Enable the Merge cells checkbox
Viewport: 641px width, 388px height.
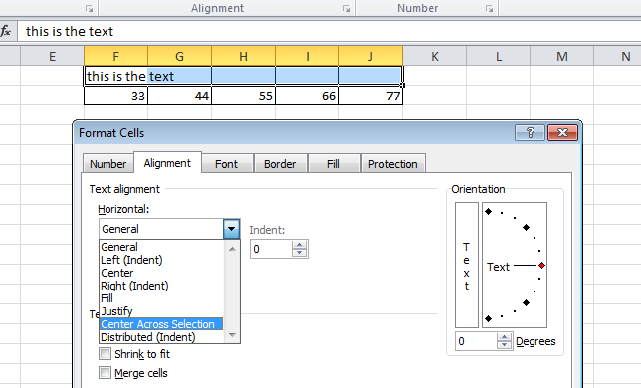[x=106, y=372]
